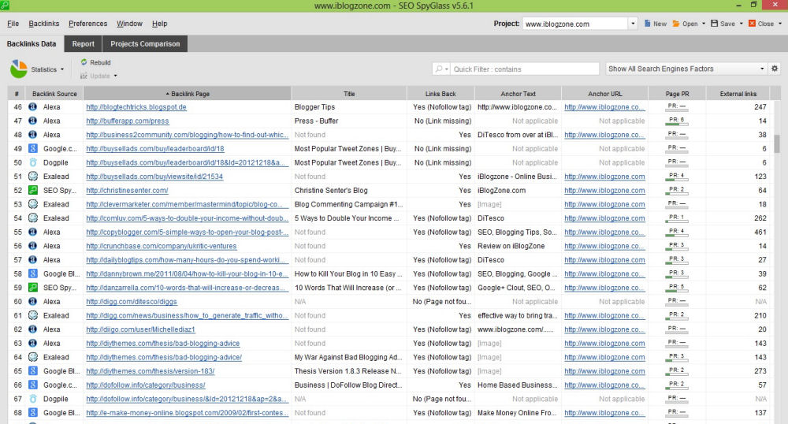Open the digg.com/ditesco/diggs link
Image resolution: width=788 pixels, height=424 pixels.
(x=132, y=301)
